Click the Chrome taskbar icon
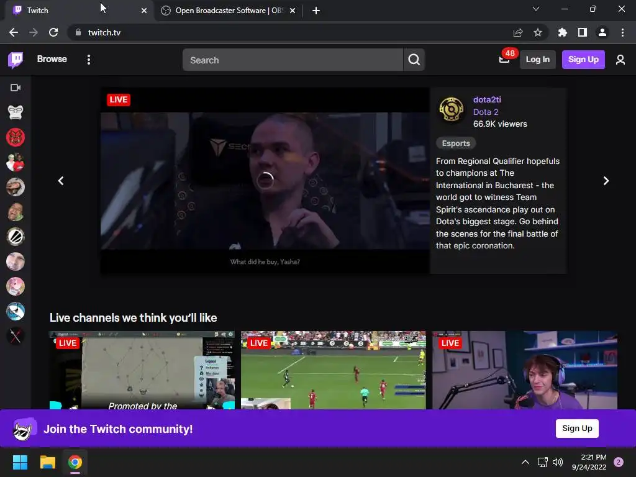The image size is (636, 477). pyautogui.click(x=75, y=462)
